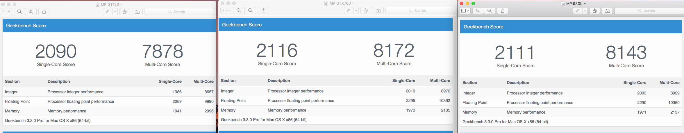This screenshot has width=684, height=133.
Task: Select Integer multi-core value 8657 in MP GT120
Action: pos(209,92)
